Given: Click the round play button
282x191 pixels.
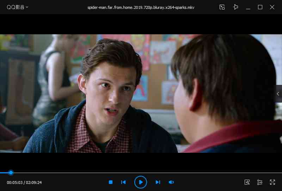Looking at the screenshot, I should pyautogui.click(x=140, y=182).
